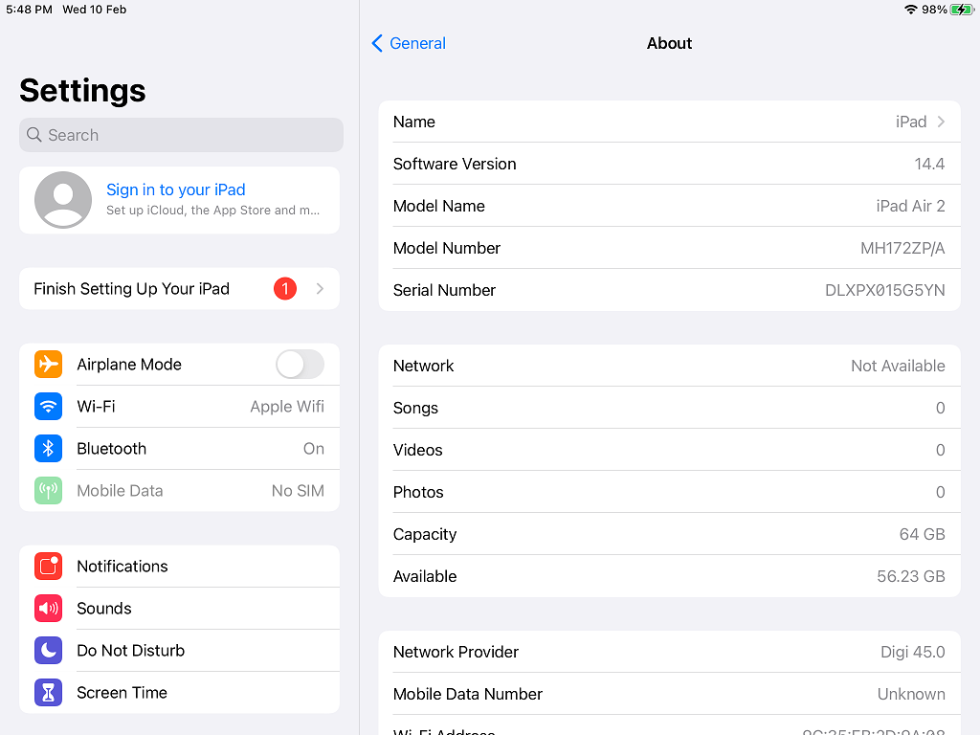Open Screen Time settings
Image resolution: width=980 pixels, height=735 pixels.
(x=179, y=693)
